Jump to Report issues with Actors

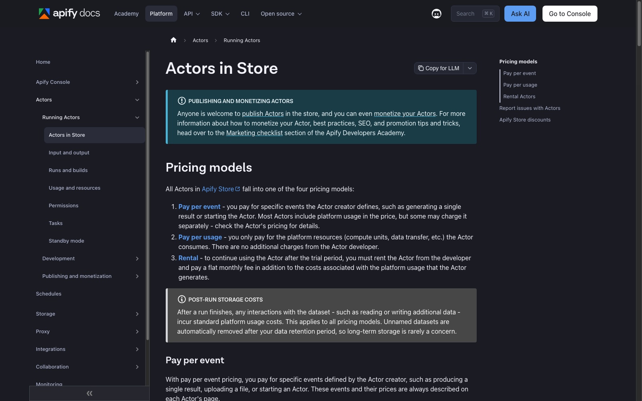click(x=530, y=108)
